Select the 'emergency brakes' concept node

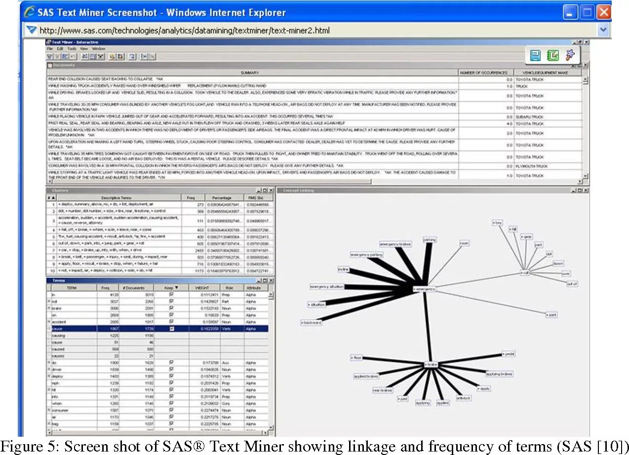click(395, 244)
